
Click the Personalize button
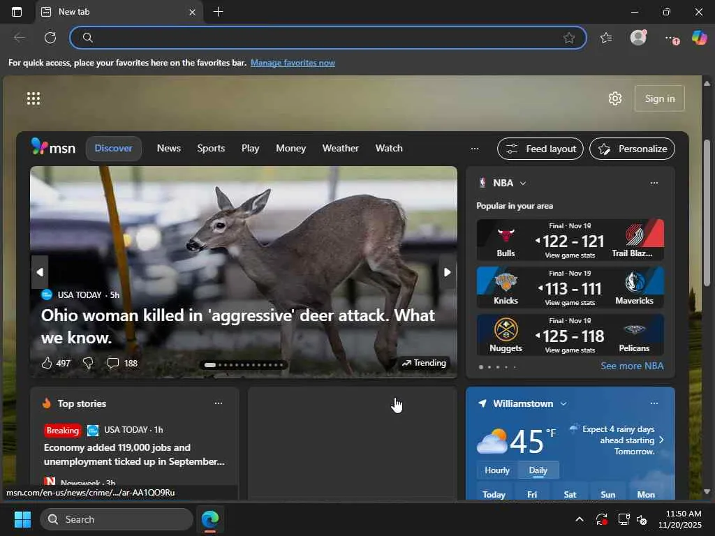[x=632, y=149]
